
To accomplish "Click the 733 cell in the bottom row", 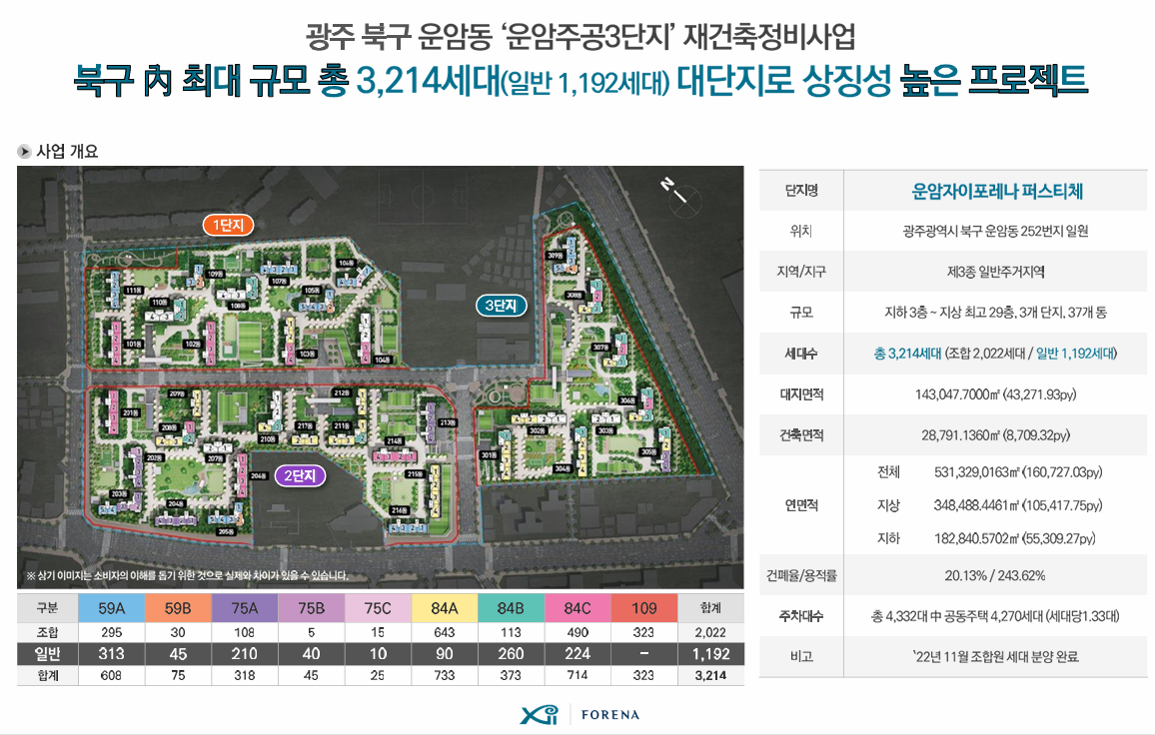I will [x=445, y=675].
